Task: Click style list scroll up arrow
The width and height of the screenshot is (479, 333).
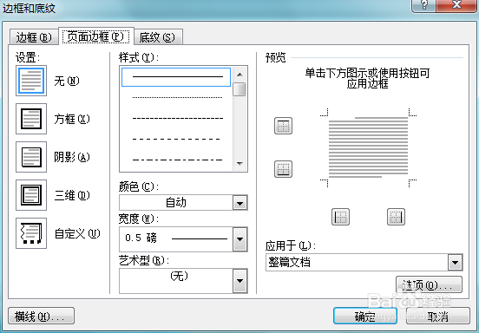Action: pos(239,75)
